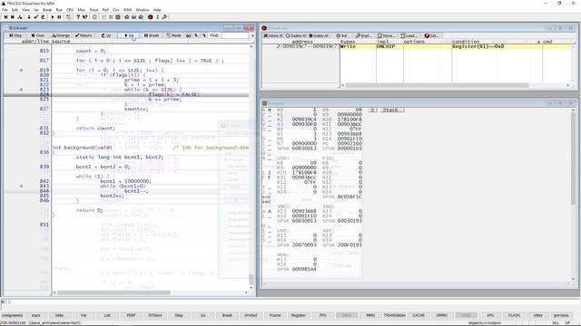Click the SYStem softkey at bottom
581x326 pixels.
click(x=155, y=315)
